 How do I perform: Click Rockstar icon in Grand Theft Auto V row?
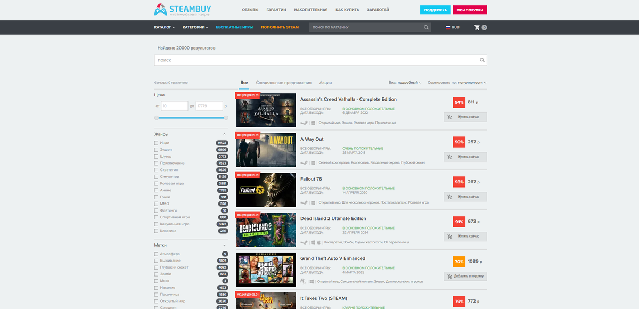(x=303, y=281)
